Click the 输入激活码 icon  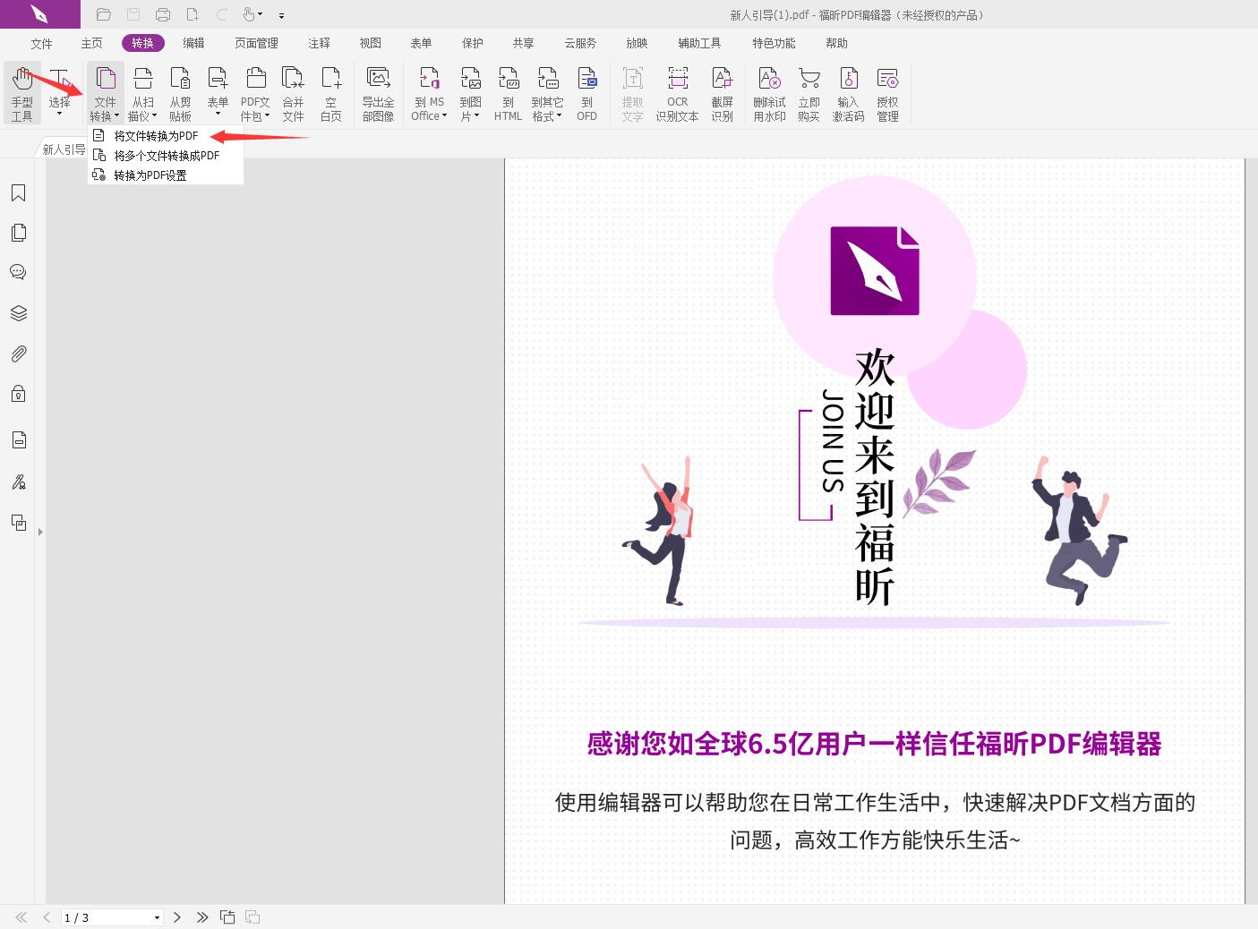[x=848, y=92]
